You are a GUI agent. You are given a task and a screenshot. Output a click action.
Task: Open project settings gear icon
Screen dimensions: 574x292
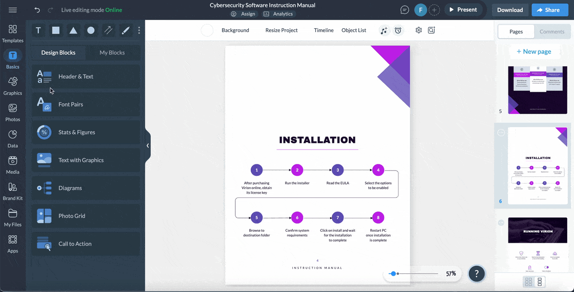[419, 30]
